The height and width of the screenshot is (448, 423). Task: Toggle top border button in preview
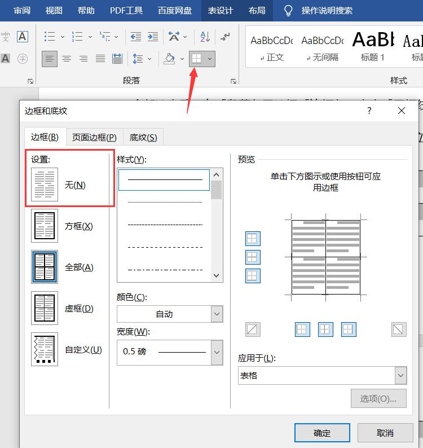(253, 239)
